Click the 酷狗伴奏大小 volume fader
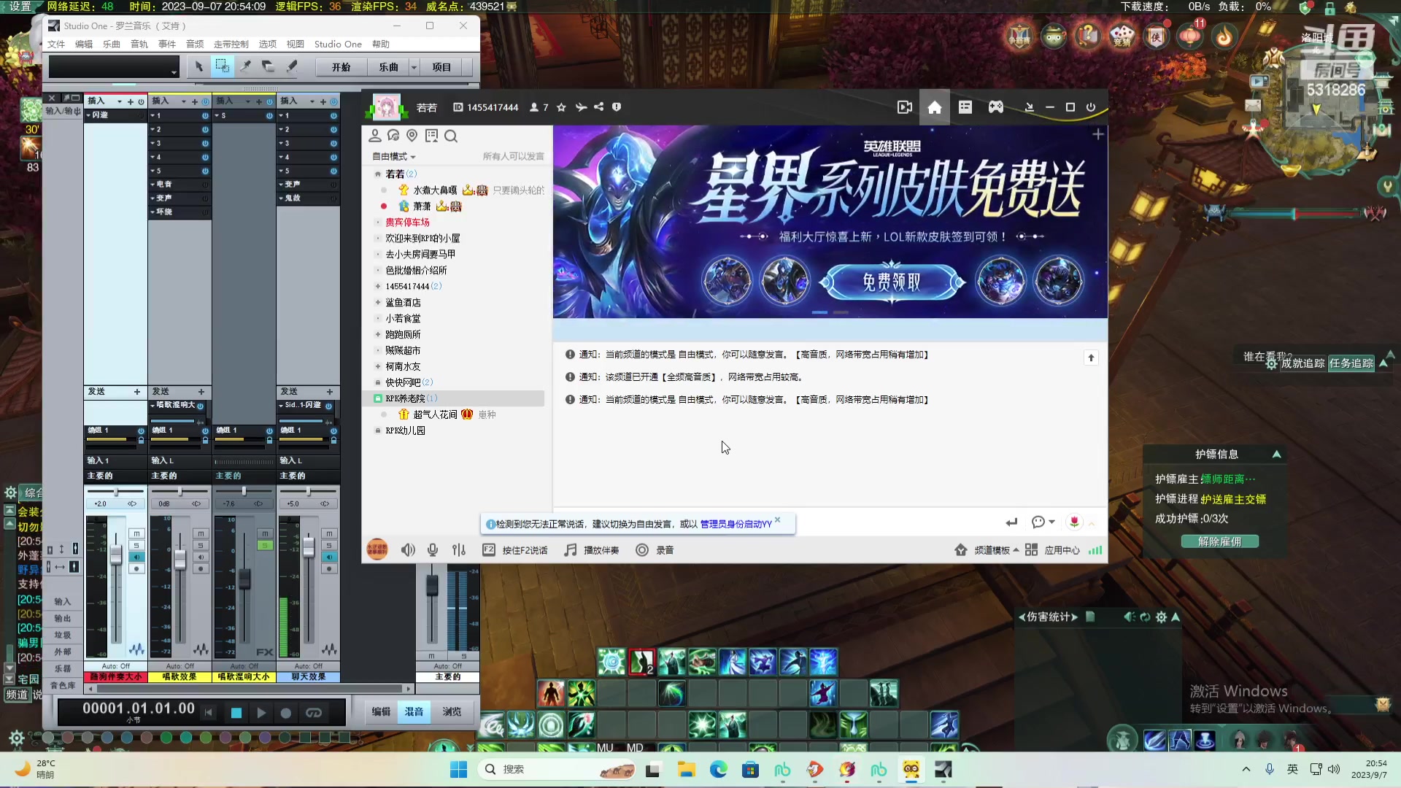Viewport: 1401px width, 788px height. [116, 556]
